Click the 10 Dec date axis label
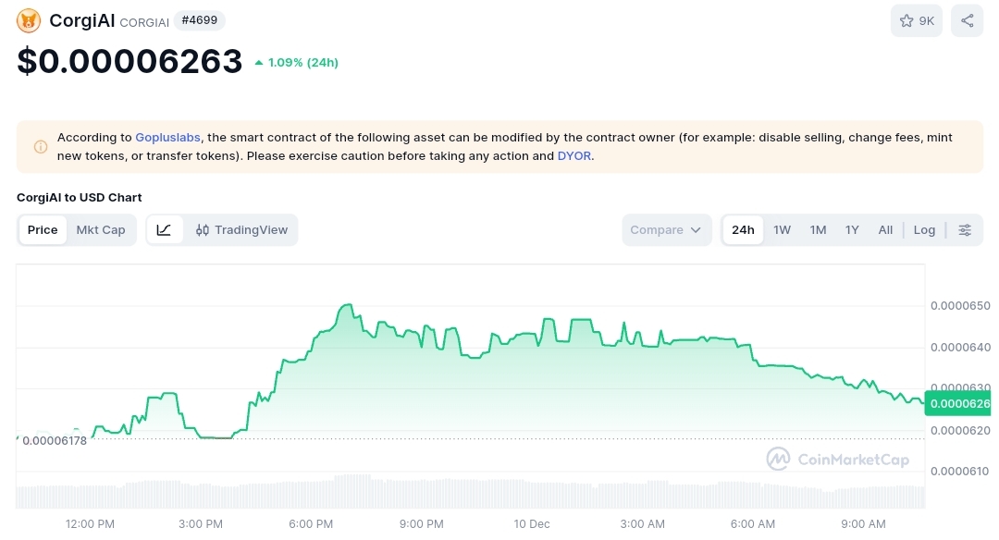This screenshot has height=540, width=999. [x=531, y=524]
